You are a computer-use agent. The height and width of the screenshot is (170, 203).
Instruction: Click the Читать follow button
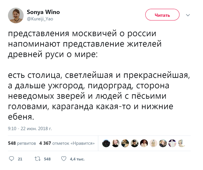click(x=162, y=15)
